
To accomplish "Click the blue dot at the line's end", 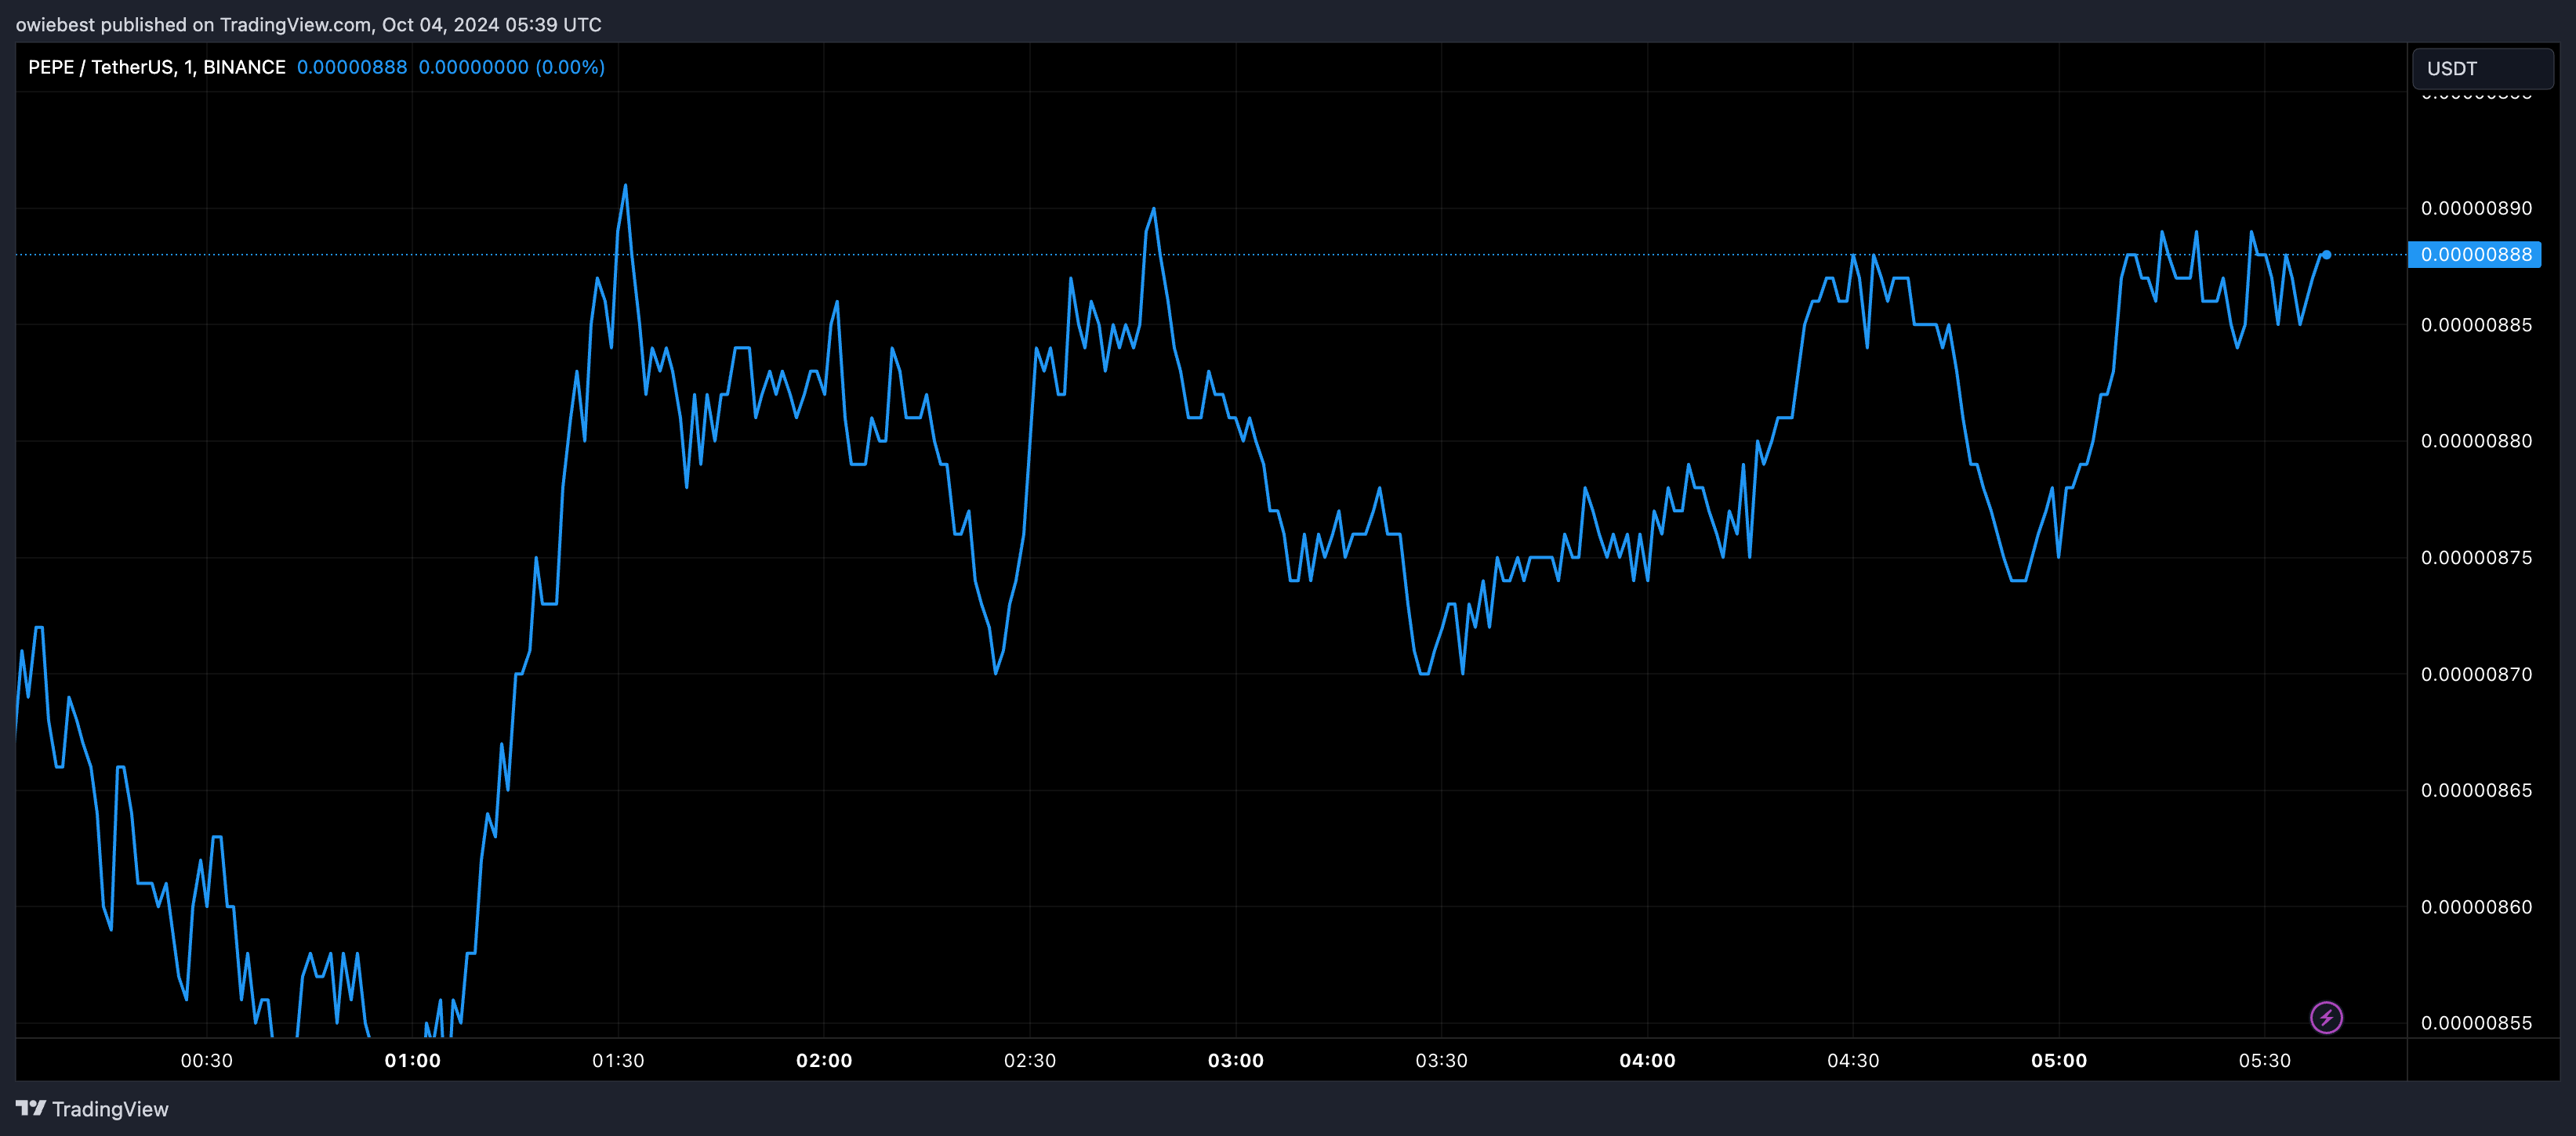I will (x=2326, y=255).
